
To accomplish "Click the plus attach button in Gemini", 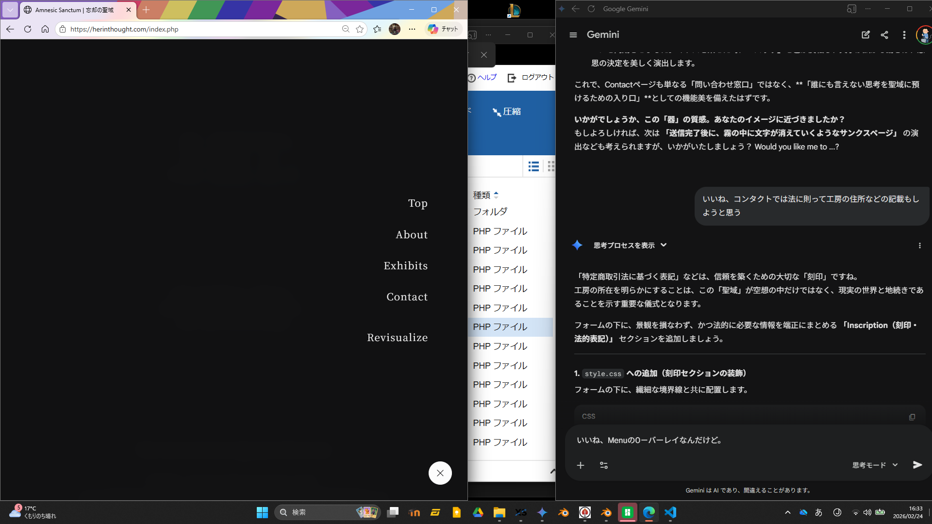I will [x=581, y=465].
